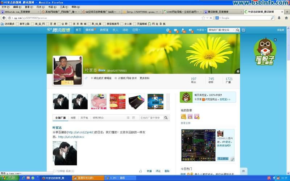290x181 pixels.
Task: Click the speaker notifications icon
Action: (x=191, y=30)
